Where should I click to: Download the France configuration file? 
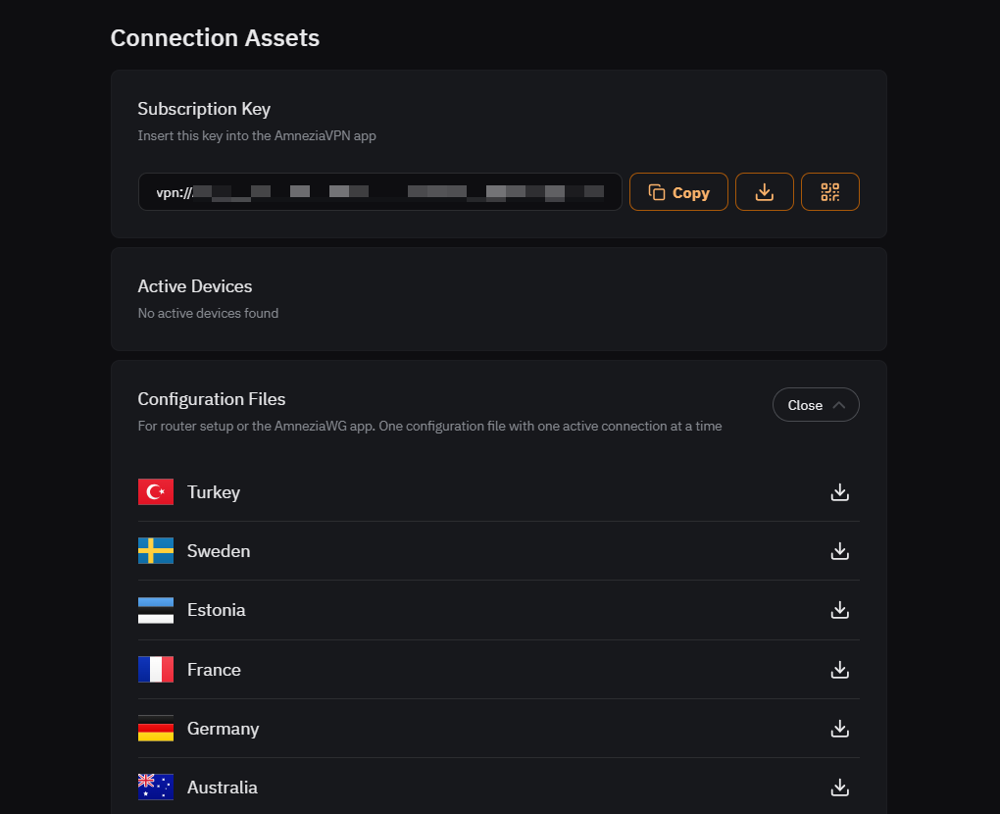point(839,670)
